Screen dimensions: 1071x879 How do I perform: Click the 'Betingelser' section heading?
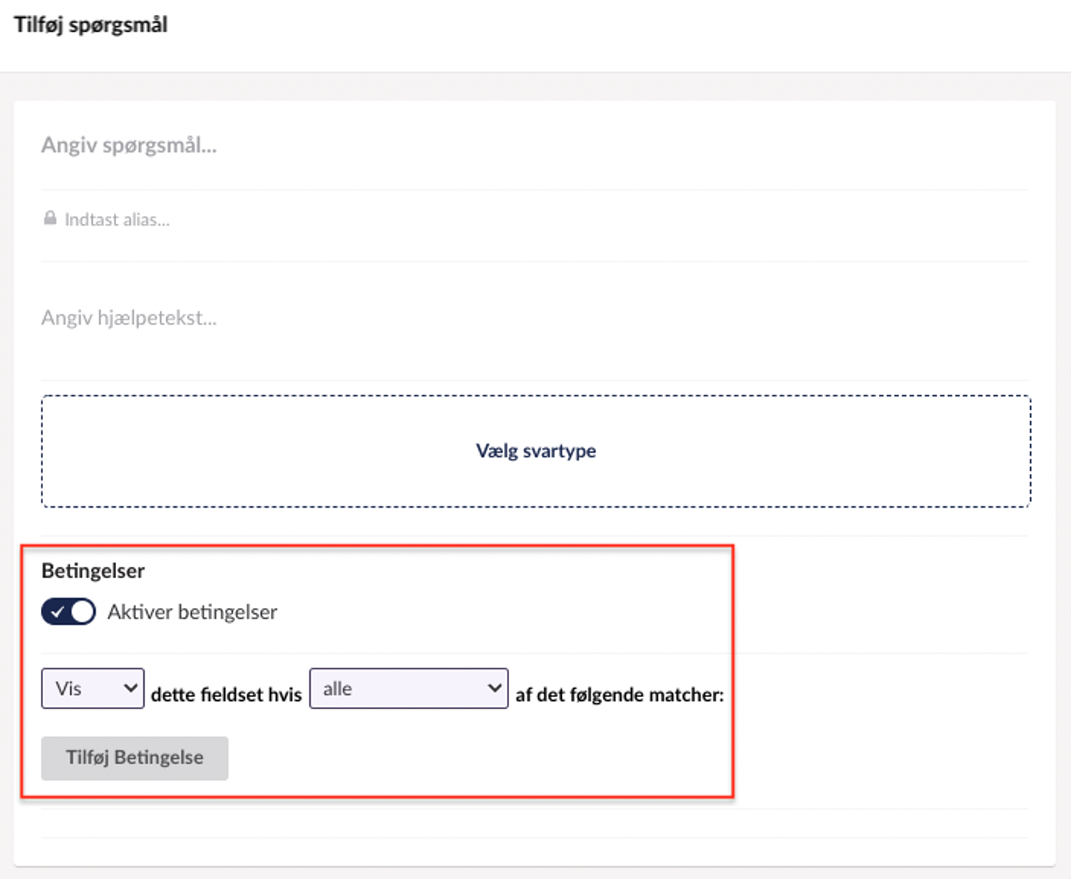point(93,571)
